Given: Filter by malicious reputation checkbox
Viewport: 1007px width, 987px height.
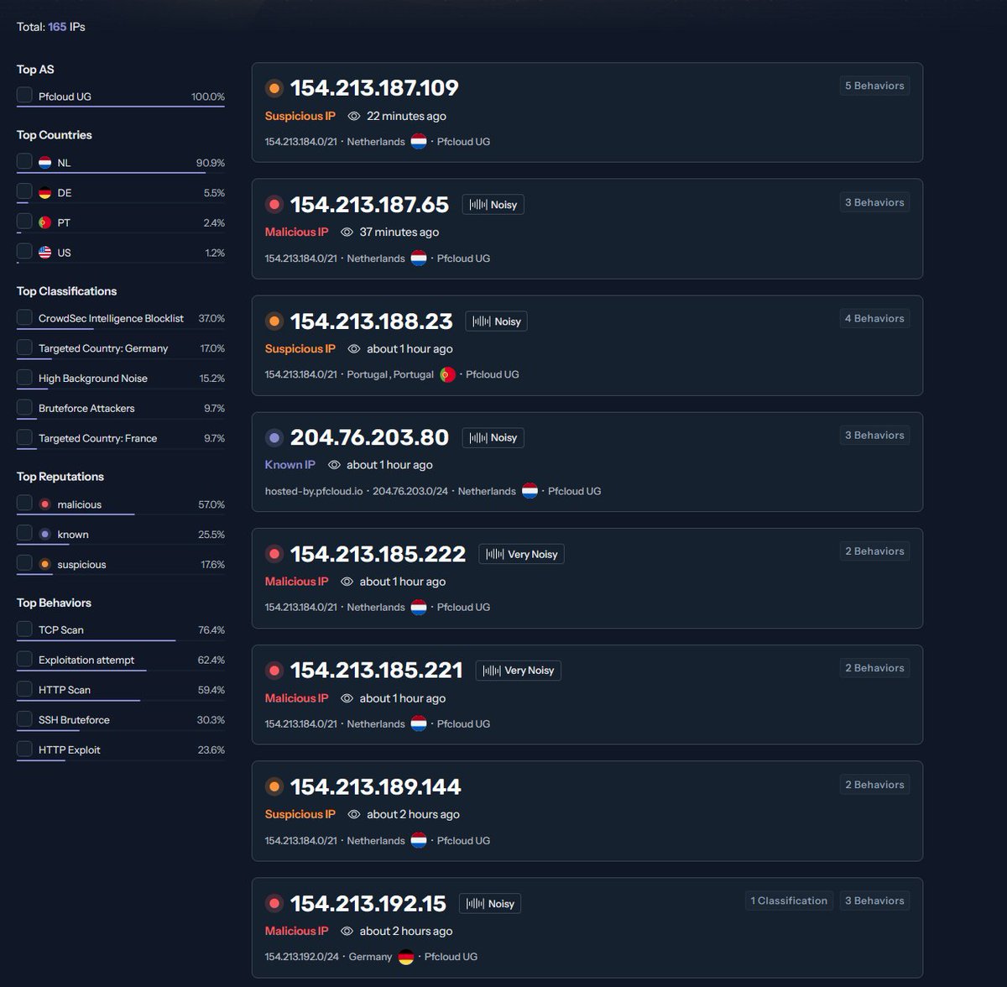Looking at the screenshot, I should coord(24,503).
